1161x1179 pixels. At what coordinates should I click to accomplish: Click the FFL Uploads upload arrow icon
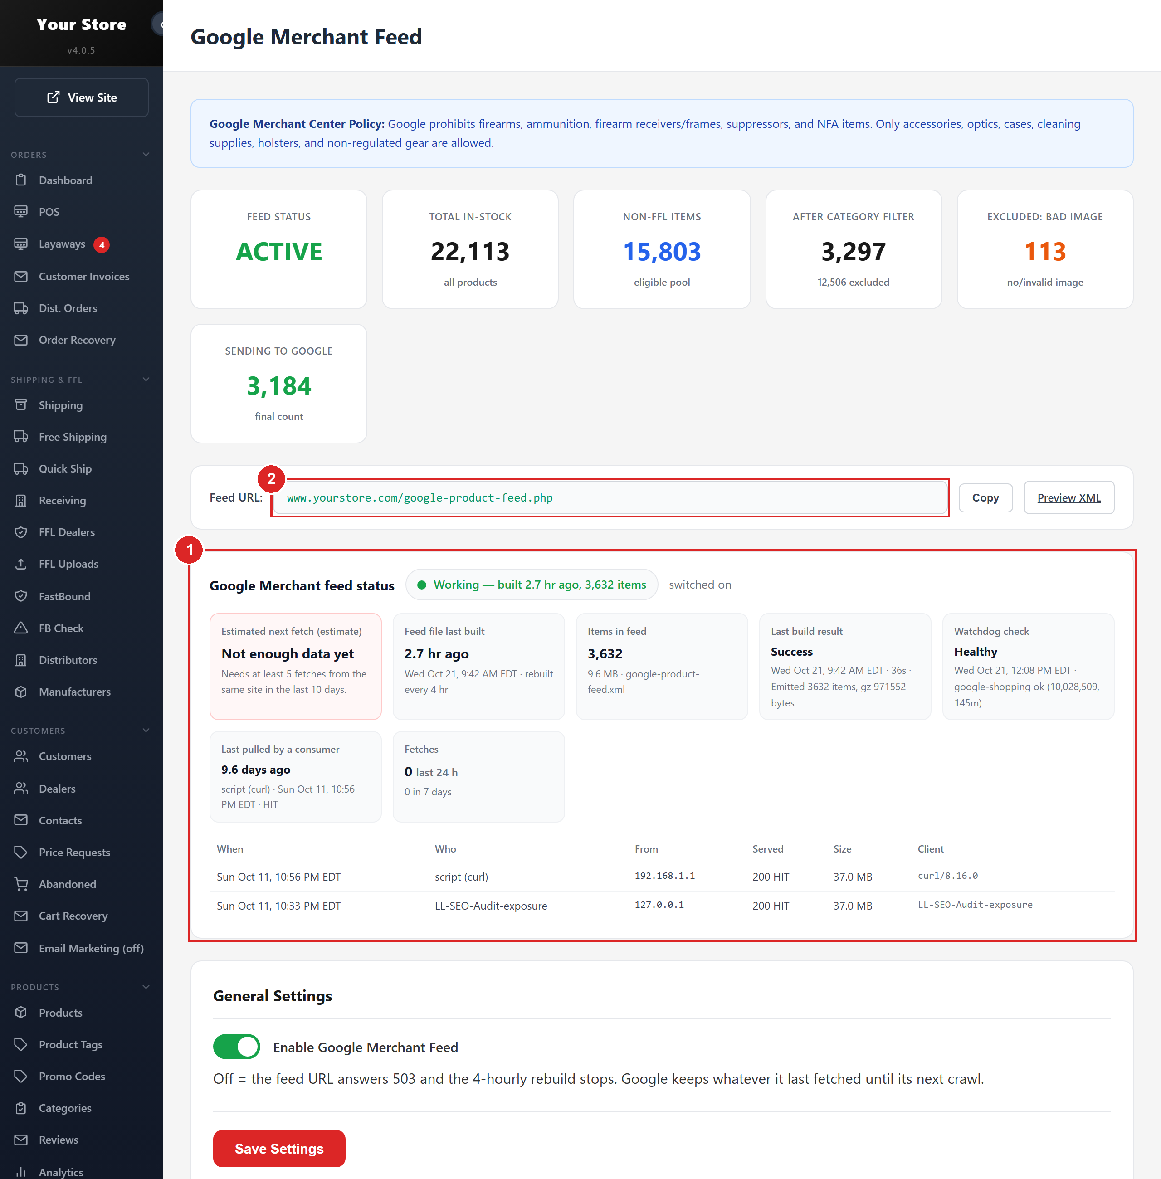pyautogui.click(x=21, y=563)
